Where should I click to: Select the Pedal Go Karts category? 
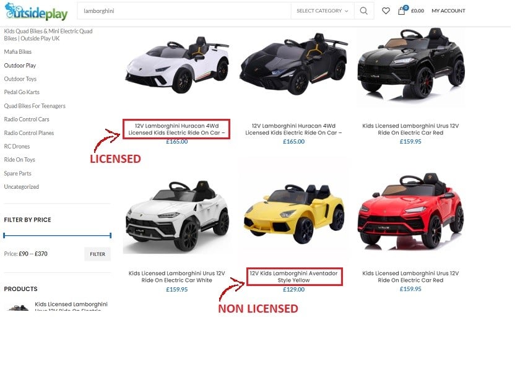pos(22,92)
